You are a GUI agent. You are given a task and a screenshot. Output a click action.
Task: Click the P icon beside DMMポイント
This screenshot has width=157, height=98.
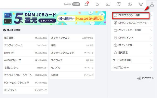pyautogui.click(x=116, y=38)
